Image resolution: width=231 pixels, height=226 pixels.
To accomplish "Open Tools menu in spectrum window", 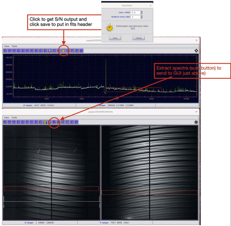I will 14,46.
